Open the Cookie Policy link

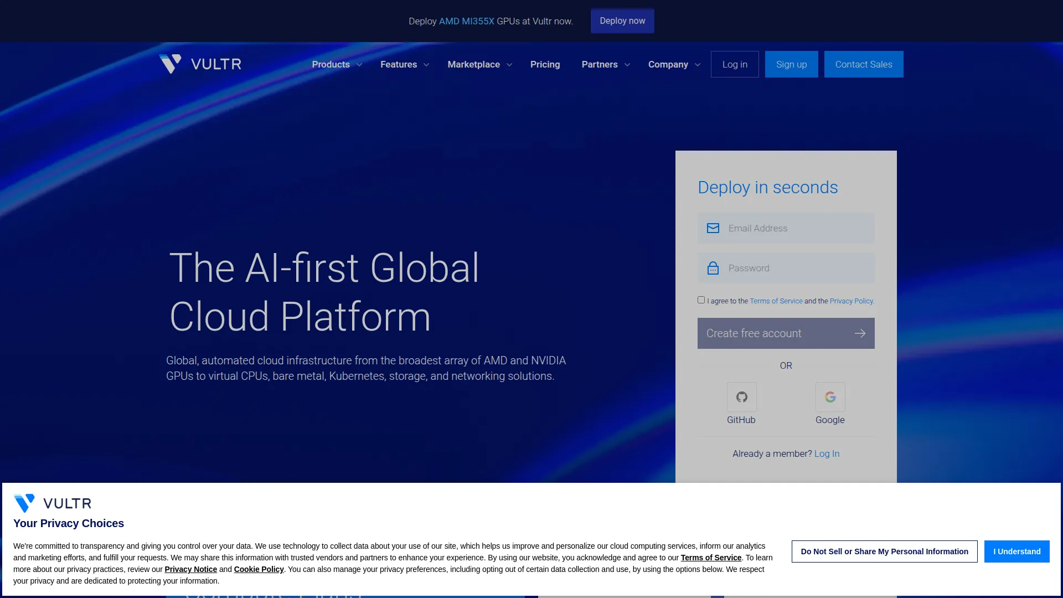point(259,569)
